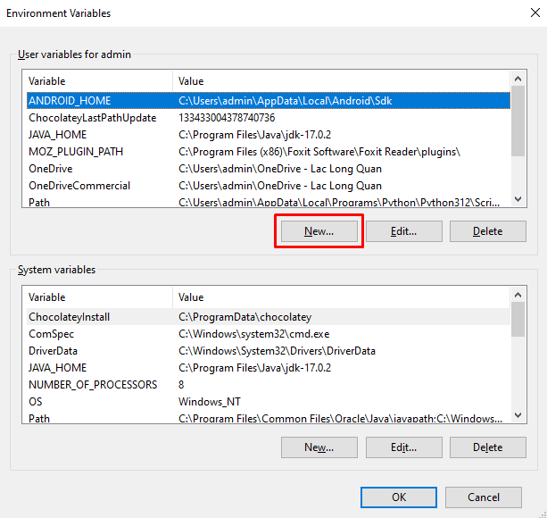Image resolution: width=547 pixels, height=518 pixels.
Task: Click Foxit Reader plugins path value
Action: pyautogui.click(x=319, y=152)
